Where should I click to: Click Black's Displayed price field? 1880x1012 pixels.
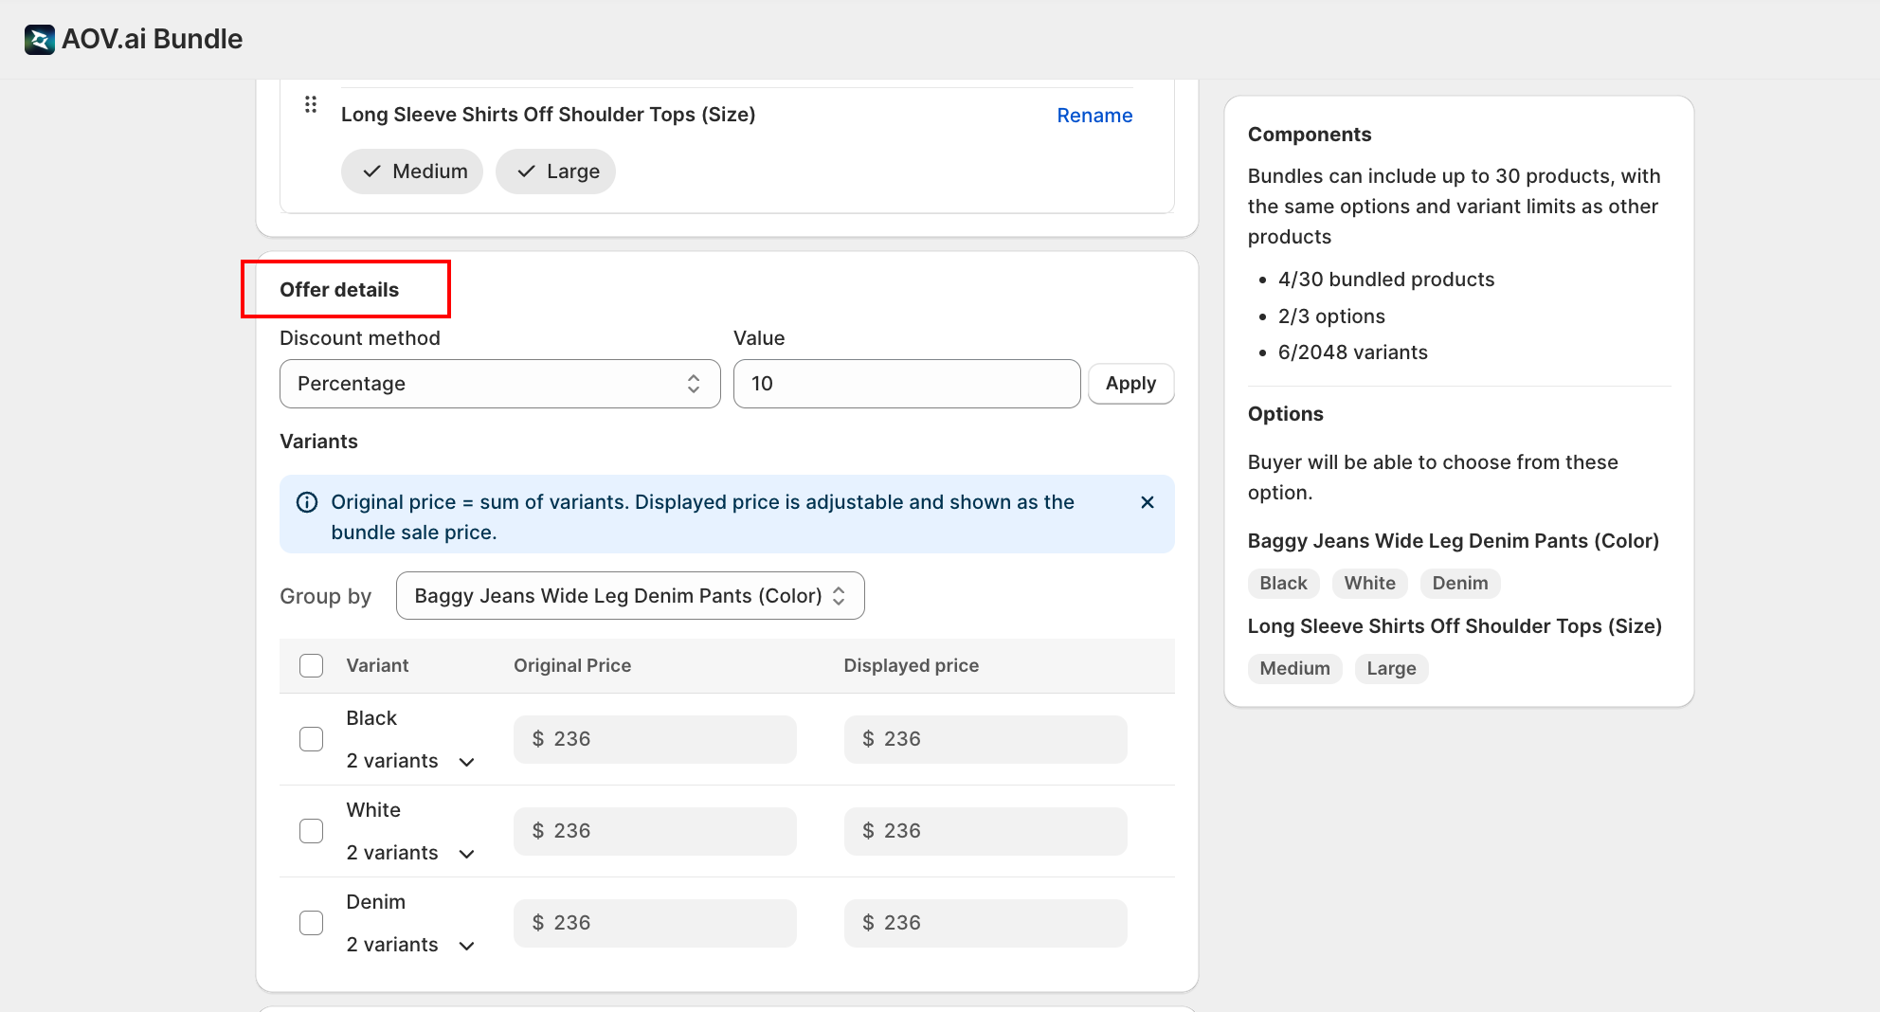pos(985,739)
